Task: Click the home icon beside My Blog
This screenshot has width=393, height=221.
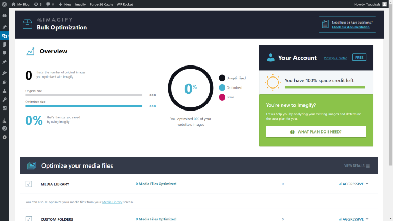Action: pyautogui.click(x=13, y=4)
